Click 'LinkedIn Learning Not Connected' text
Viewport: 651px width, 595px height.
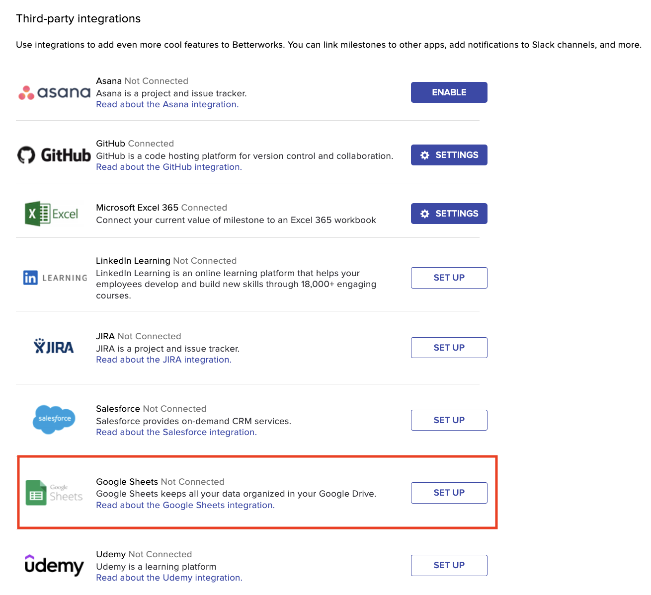[166, 261]
